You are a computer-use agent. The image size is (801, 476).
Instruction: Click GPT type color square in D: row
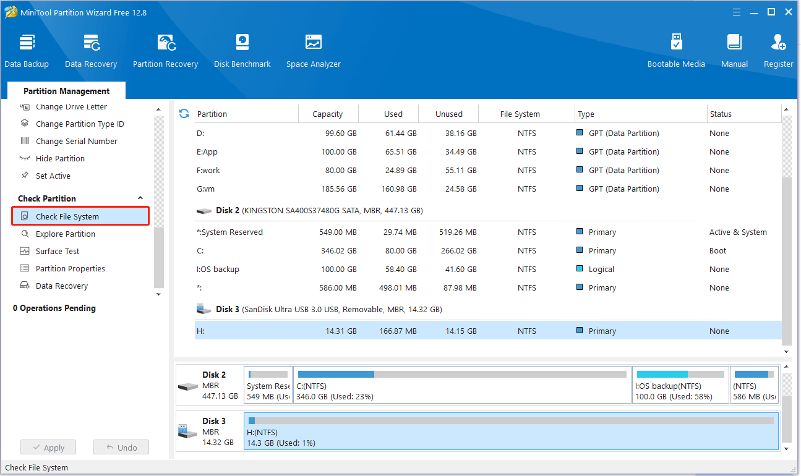[580, 132]
